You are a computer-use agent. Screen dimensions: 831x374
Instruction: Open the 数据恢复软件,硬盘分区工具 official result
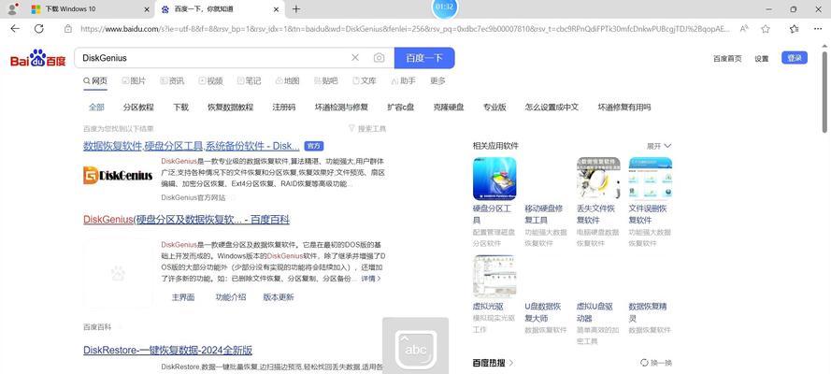tap(192, 146)
